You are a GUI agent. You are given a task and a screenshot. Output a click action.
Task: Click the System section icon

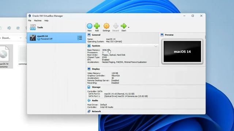point(89,46)
